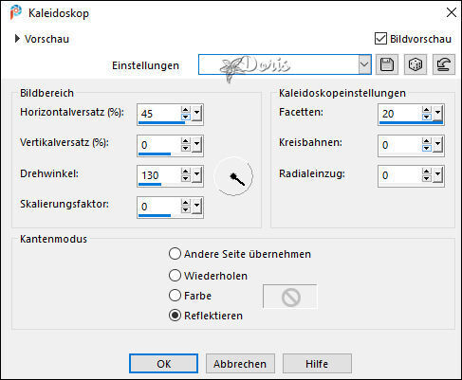Decrease the Horizontalversatz value with the down arrow

186,117
